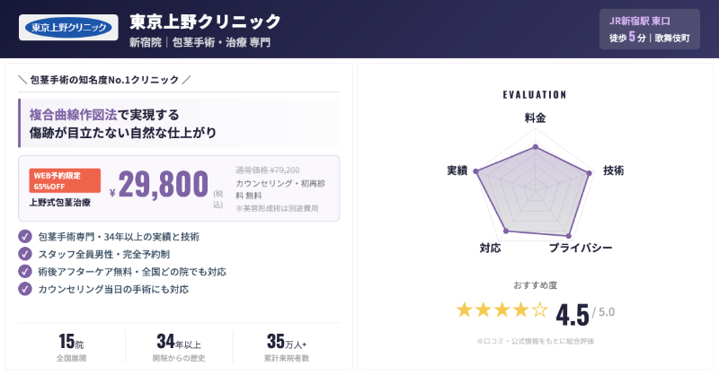Screen dimensions: 719x375
Task: Click the 35万人+ visitors statistic
Action: point(287,346)
